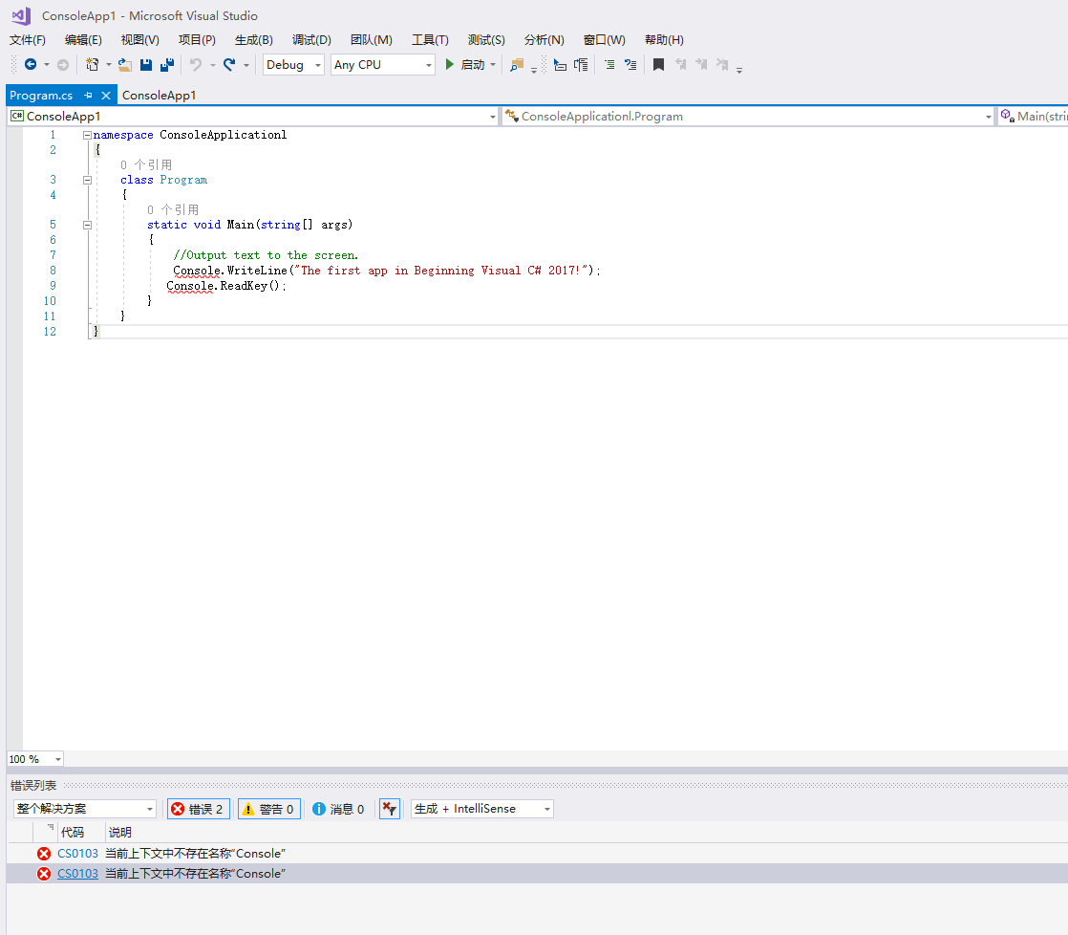Open the 视图(V) menu

coord(140,40)
